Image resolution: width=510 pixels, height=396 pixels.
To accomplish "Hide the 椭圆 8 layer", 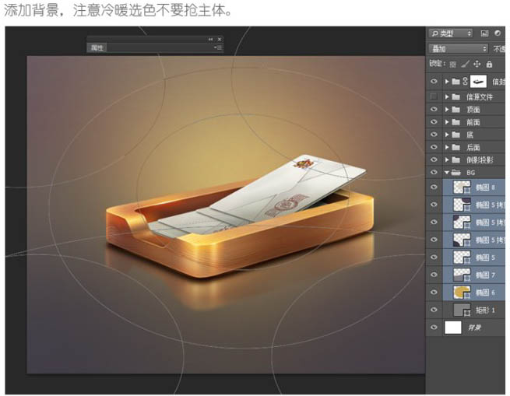I will tap(434, 187).
